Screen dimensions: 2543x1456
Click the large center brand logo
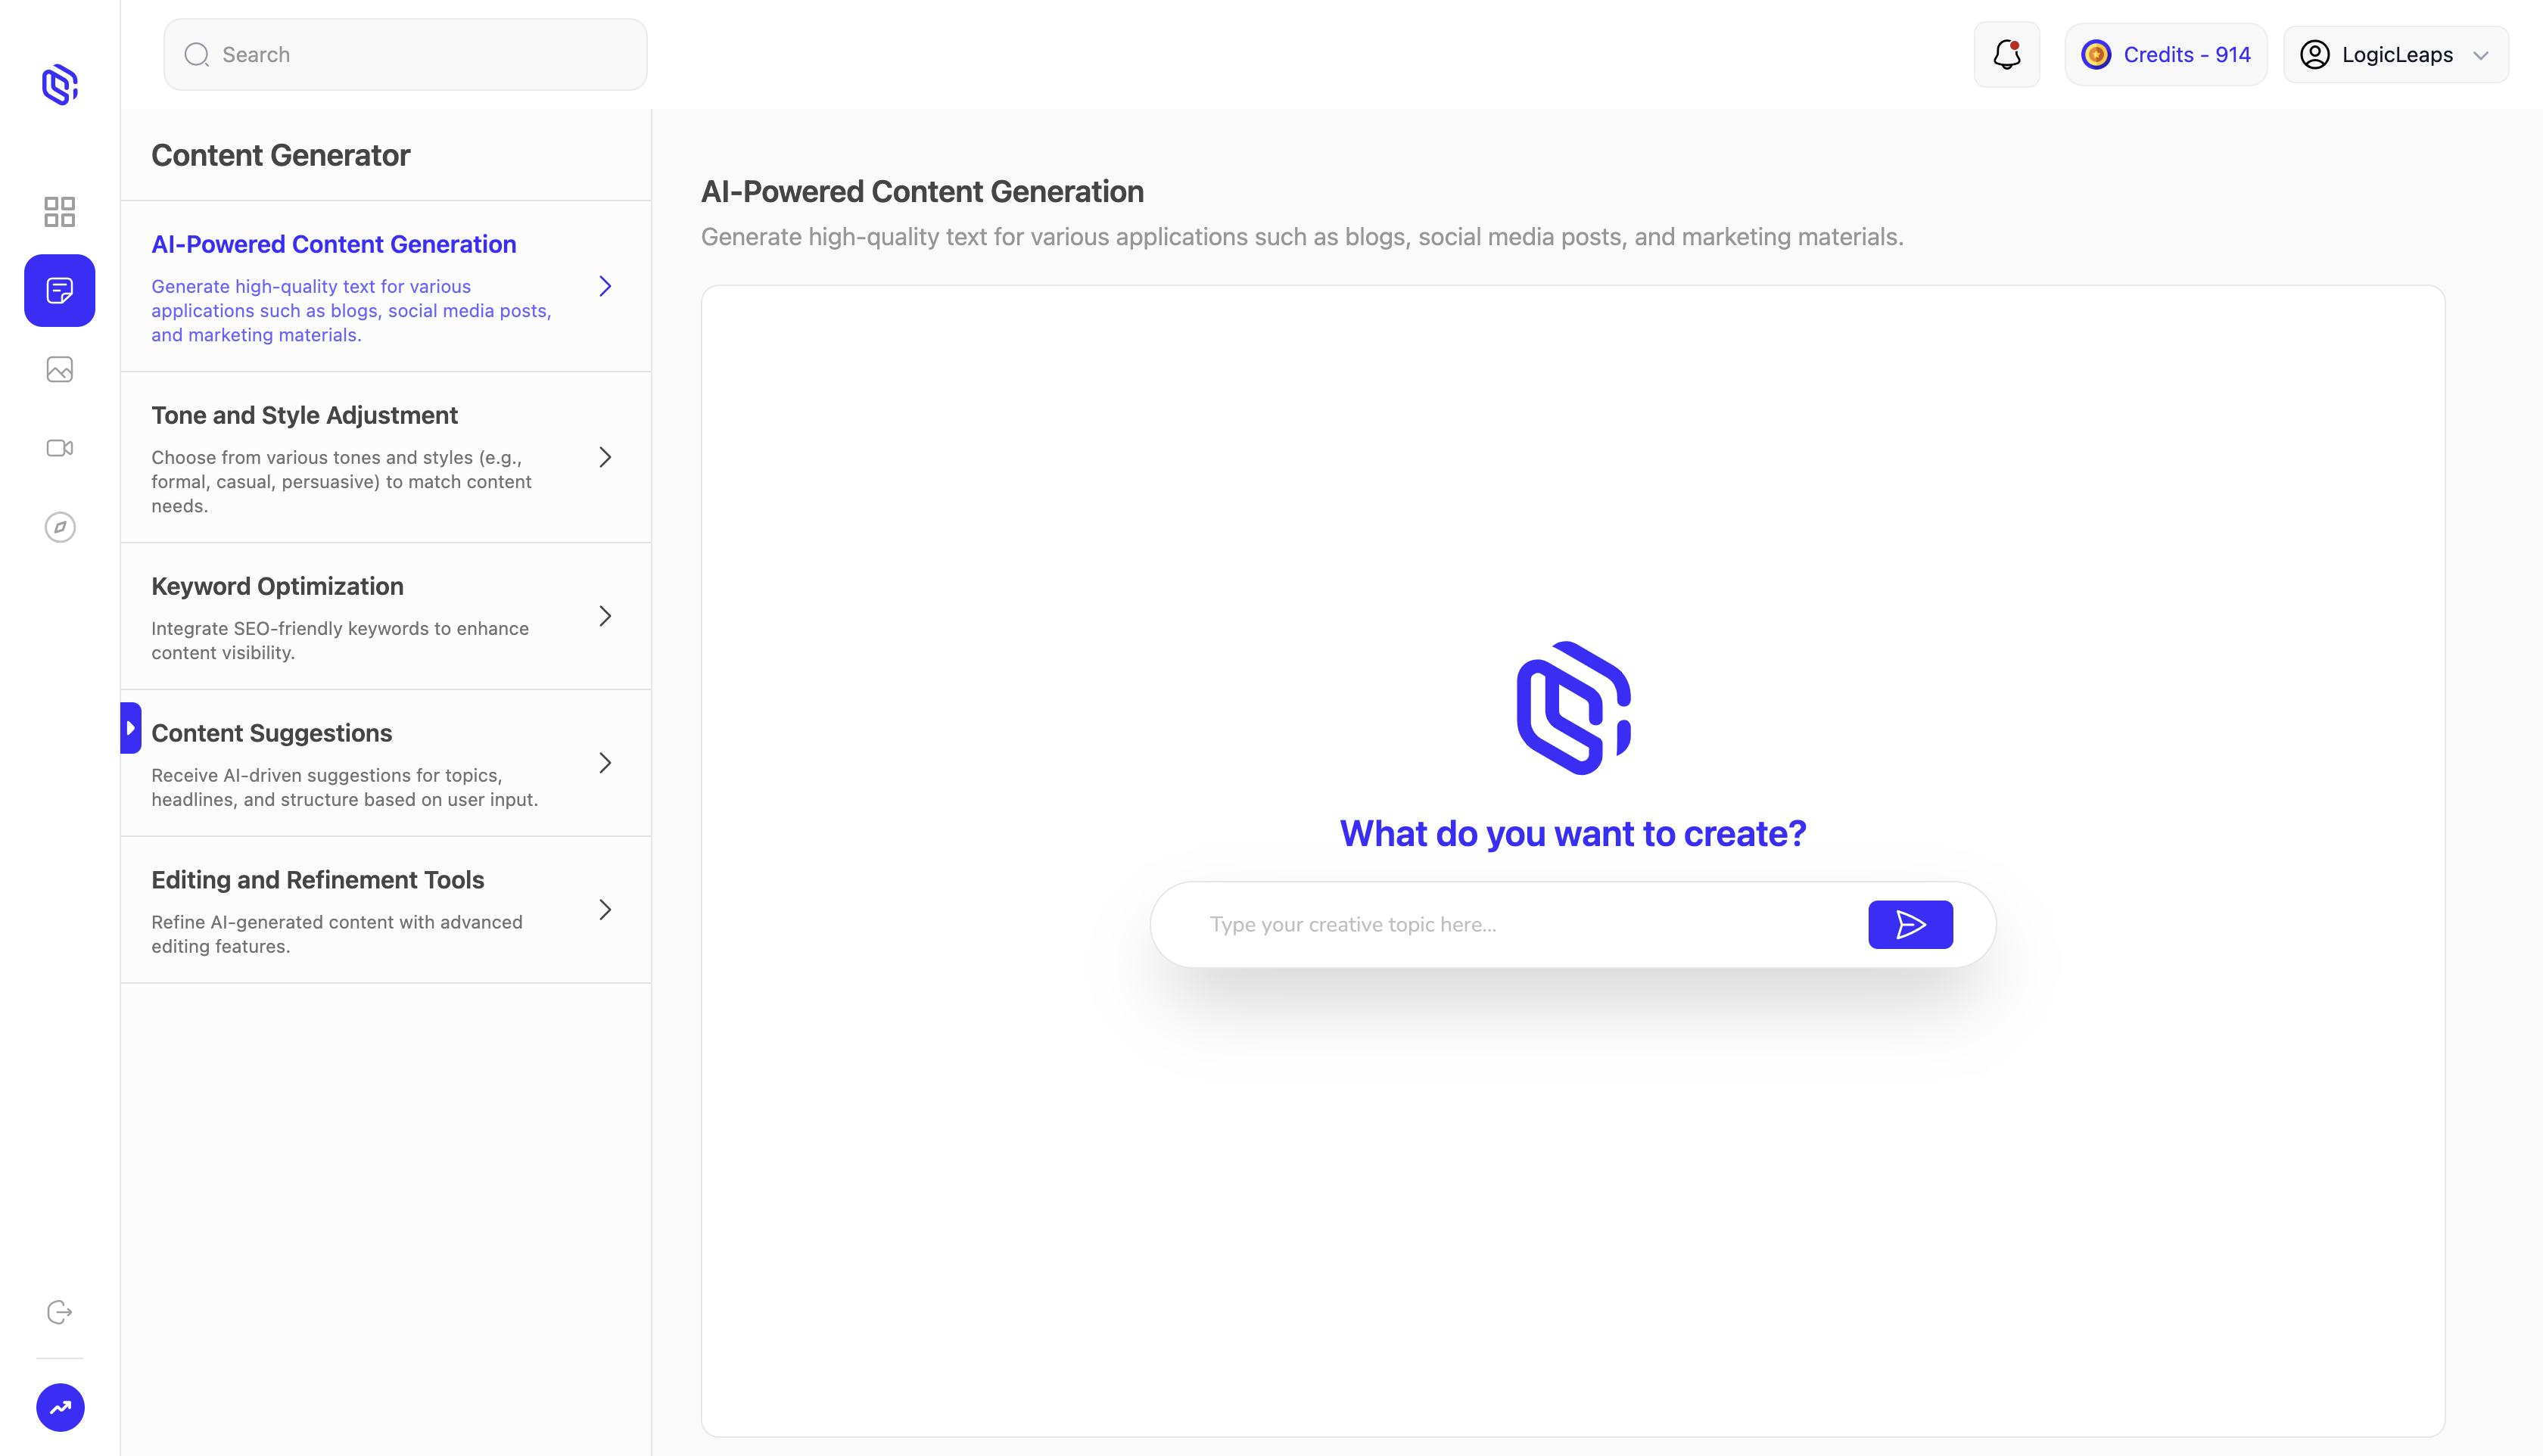(1573, 708)
